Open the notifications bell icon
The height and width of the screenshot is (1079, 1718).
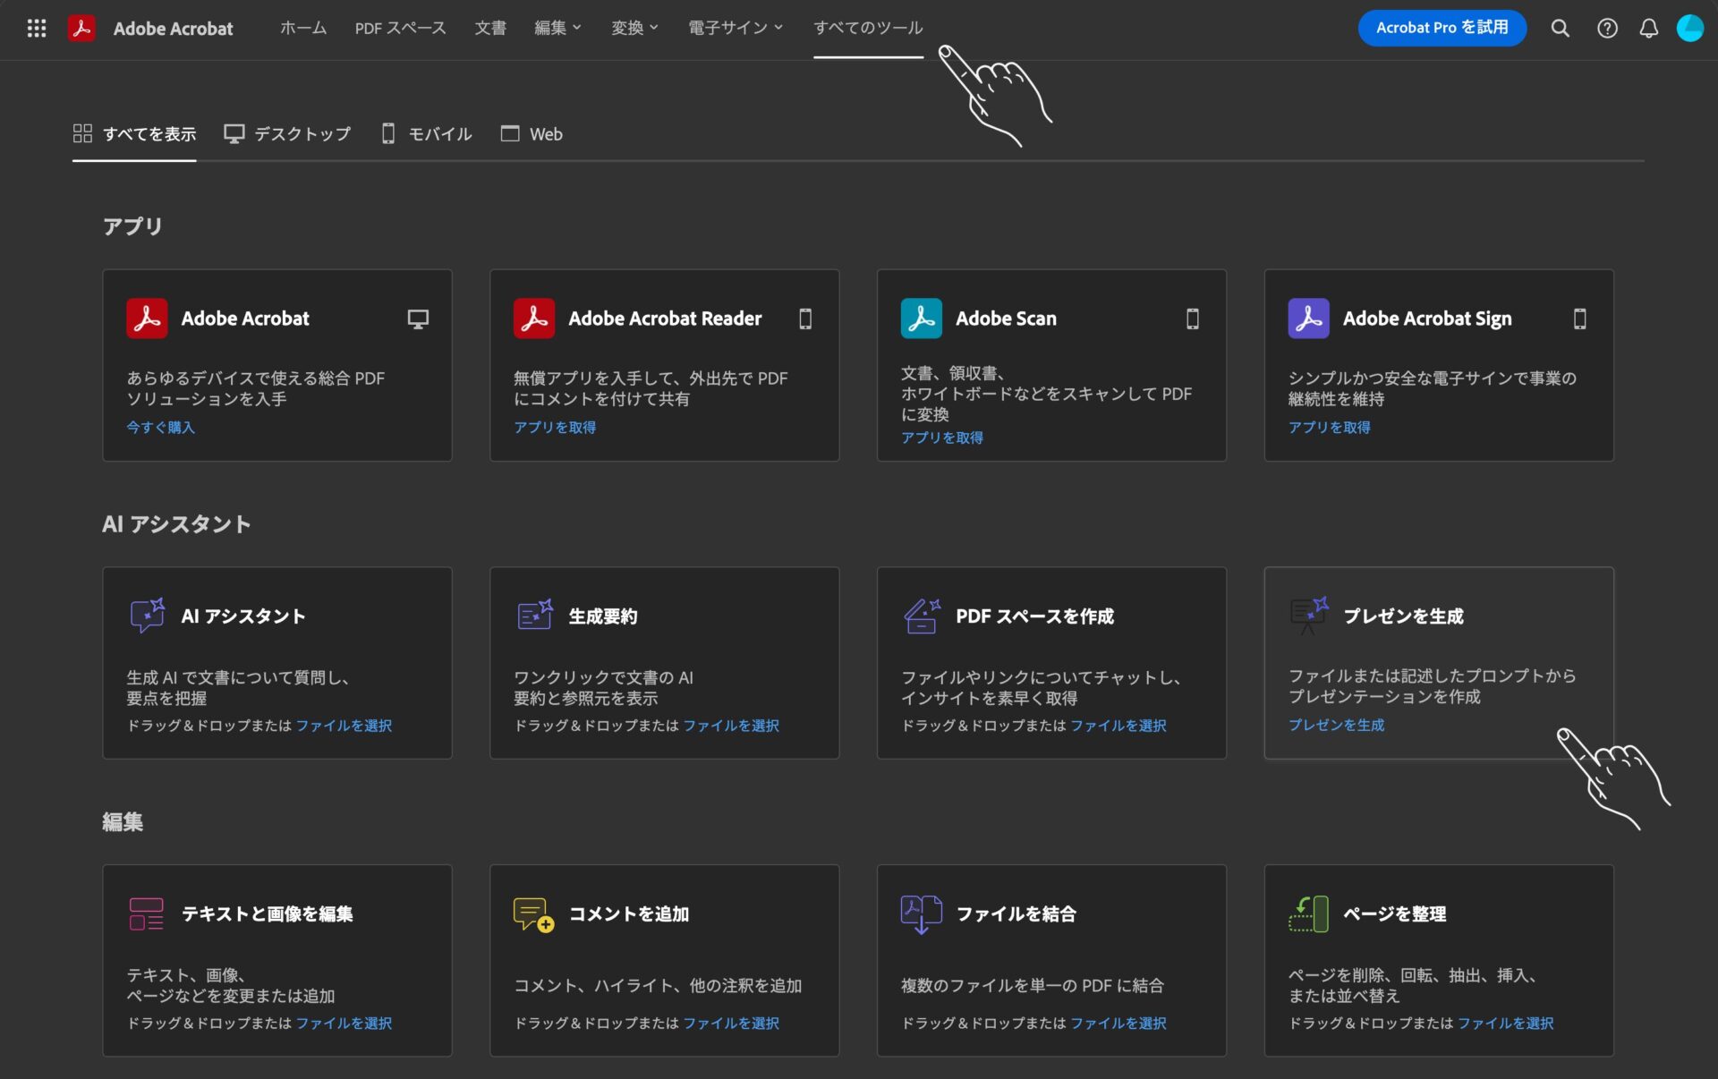point(1648,29)
